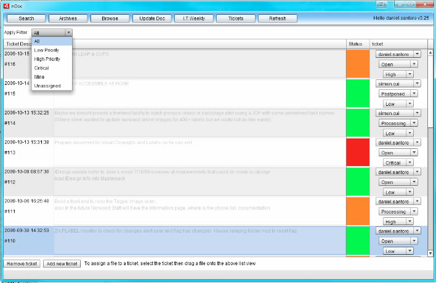Pick the Mine filter option
The width and height of the screenshot is (436, 283).
coord(40,77)
